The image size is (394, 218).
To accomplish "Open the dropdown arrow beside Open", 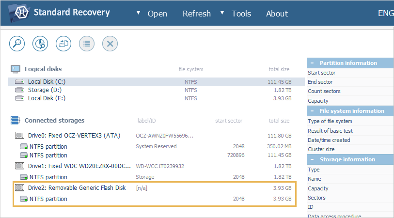I will (x=139, y=13).
